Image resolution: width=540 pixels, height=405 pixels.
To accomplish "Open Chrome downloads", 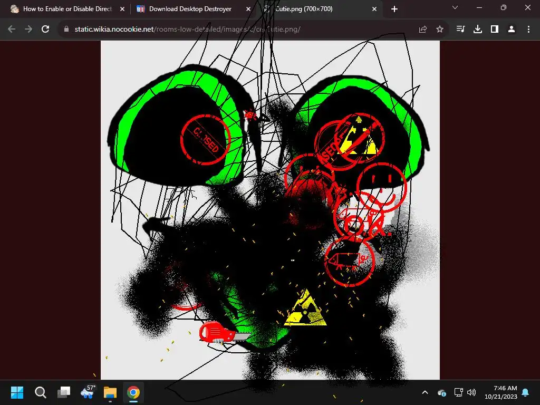I will [x=478, y=30].
